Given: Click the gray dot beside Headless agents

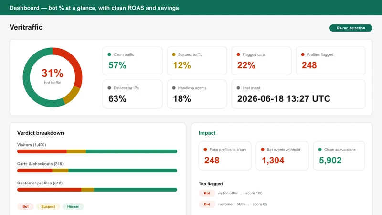Looking at the screenshot, I should point(174,88).
